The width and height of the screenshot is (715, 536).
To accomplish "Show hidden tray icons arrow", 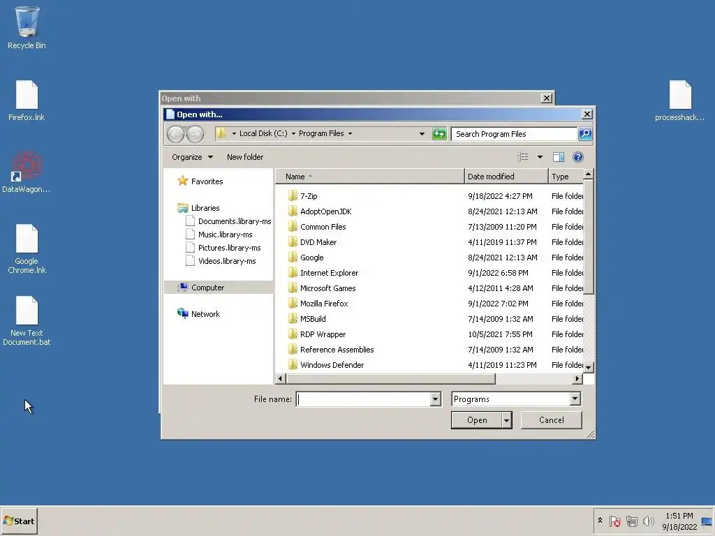I will 600,521.
